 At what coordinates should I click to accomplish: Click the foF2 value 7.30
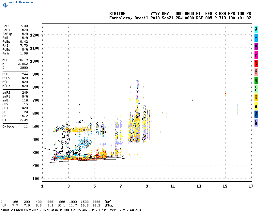tap(24, 26)
